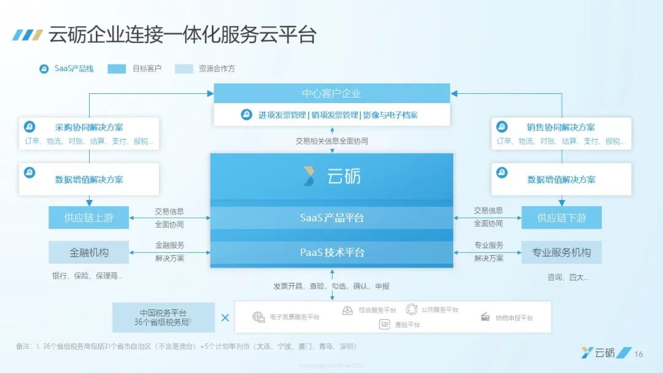Click the page number 16

tap(638, 354)
